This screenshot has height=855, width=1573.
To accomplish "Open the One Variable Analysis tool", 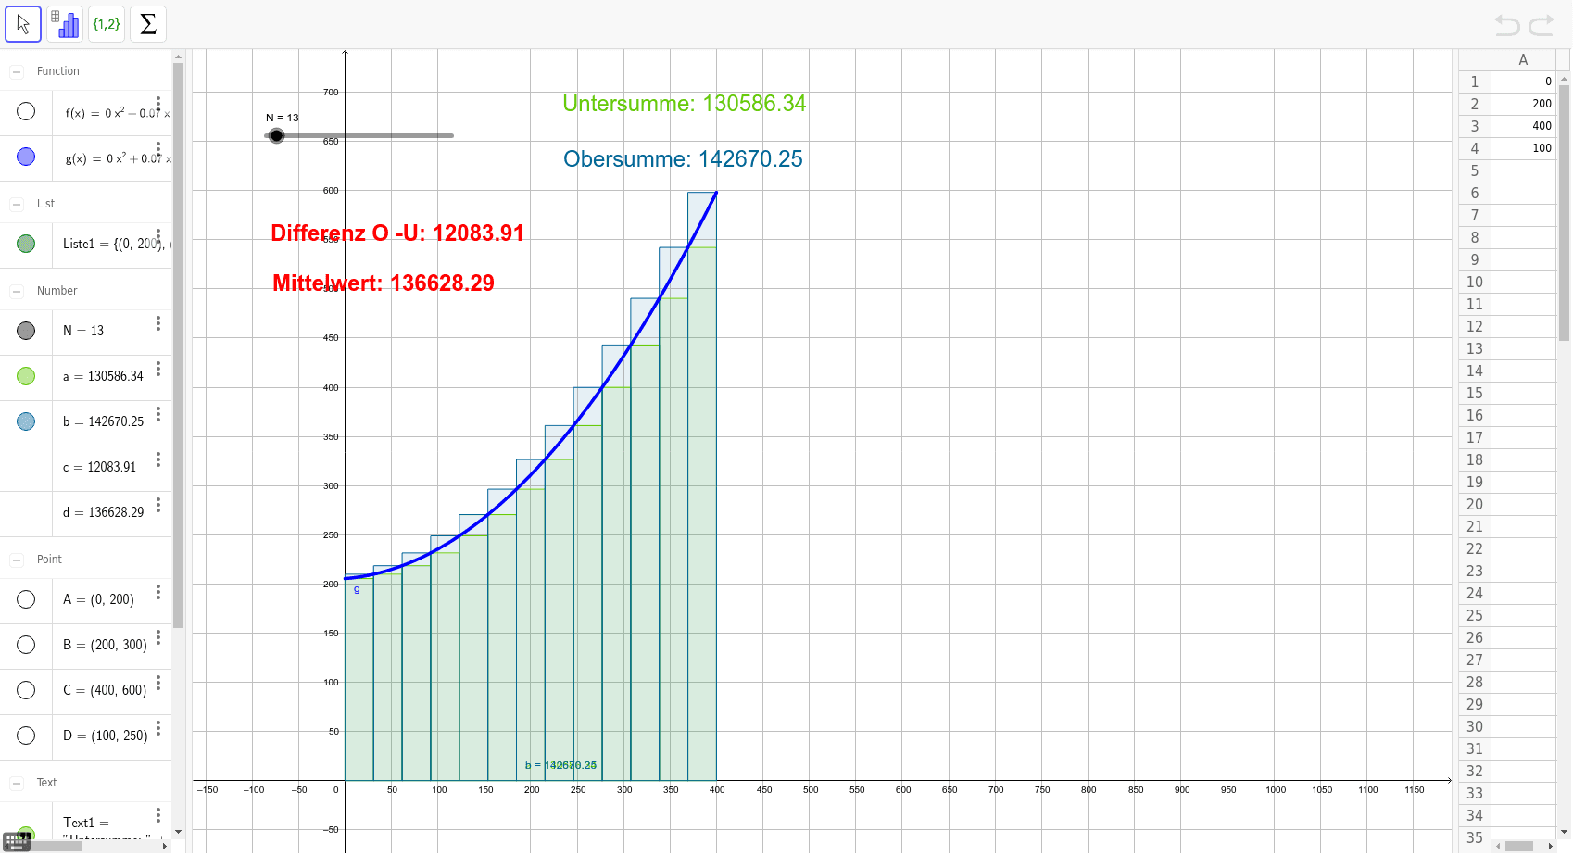I will (65, 24).
